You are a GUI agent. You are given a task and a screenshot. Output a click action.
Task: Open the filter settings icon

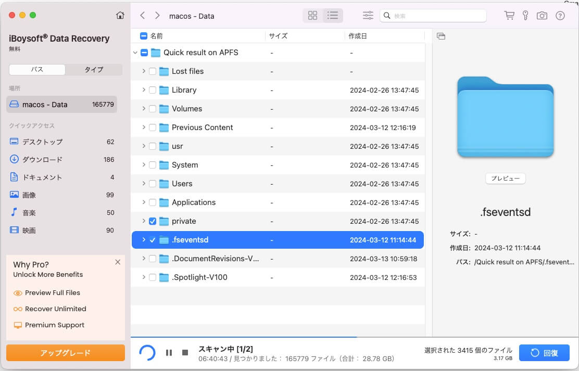(x=368, y=16)
